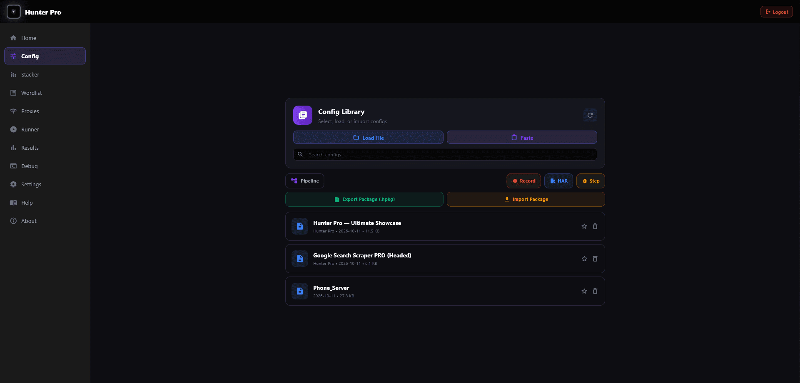Delete the Google Search Scraper config

coord(595,259)
